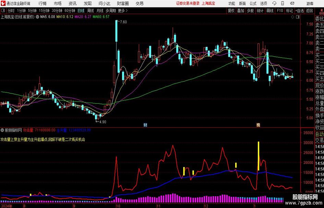Click the 股朋指标网 indicator name

point(13,130)
